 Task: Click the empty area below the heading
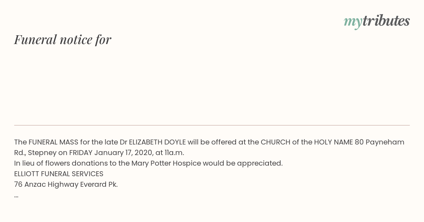point(212,85)
